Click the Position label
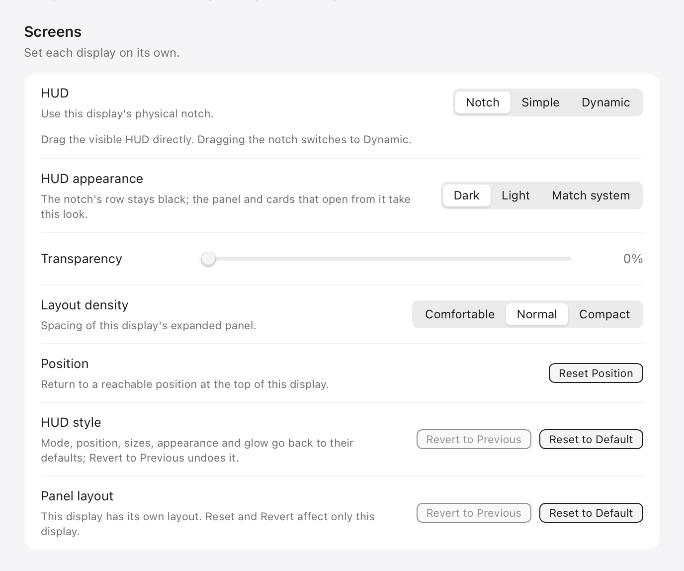The width and height of the screenshot is (684, 571). (x=65, y=364)
